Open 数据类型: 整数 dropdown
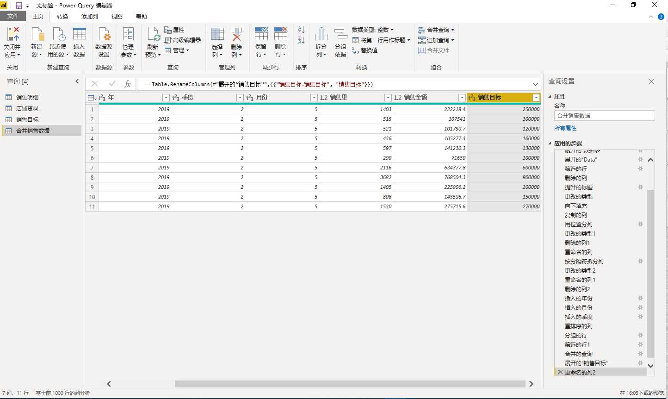The width and height of the screenshot is (668, 399). pos(373,30)
